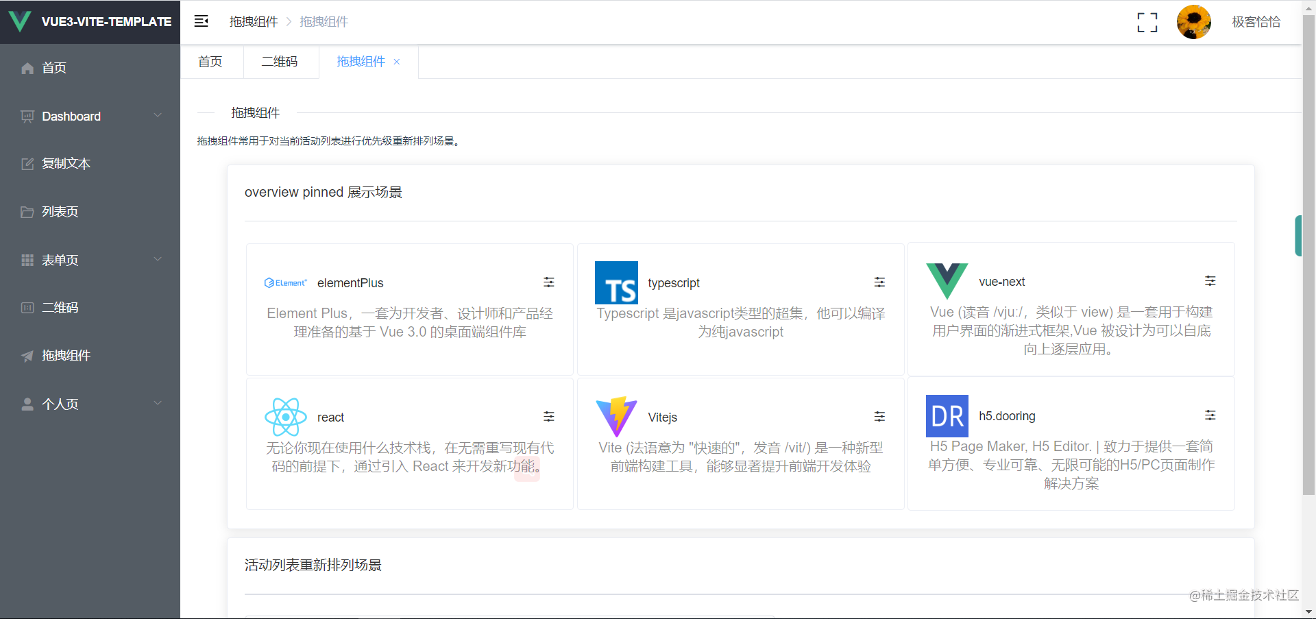Click the h5.dooring card title
Screen dimensions: 1316x619
(1007, 416)
